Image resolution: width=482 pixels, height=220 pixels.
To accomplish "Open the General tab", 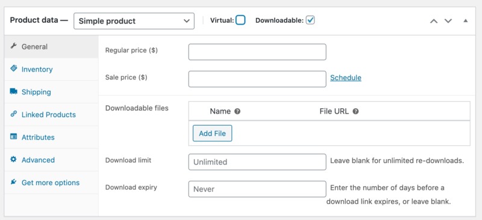I will 51,47.
